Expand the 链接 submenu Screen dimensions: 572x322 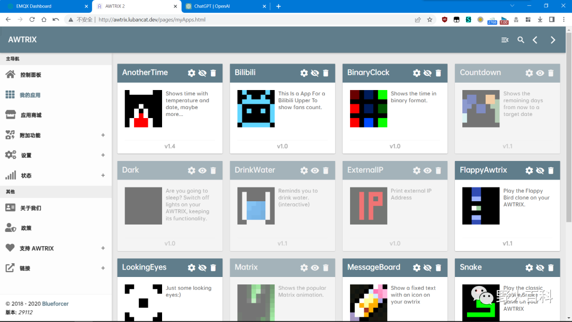click(x=103, y=269)
